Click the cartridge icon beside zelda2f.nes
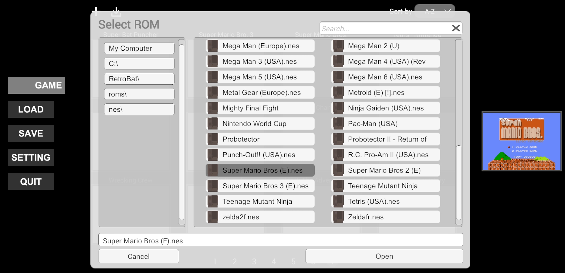The height and width of the screenshot is (273, 565). tap(213, 217)
